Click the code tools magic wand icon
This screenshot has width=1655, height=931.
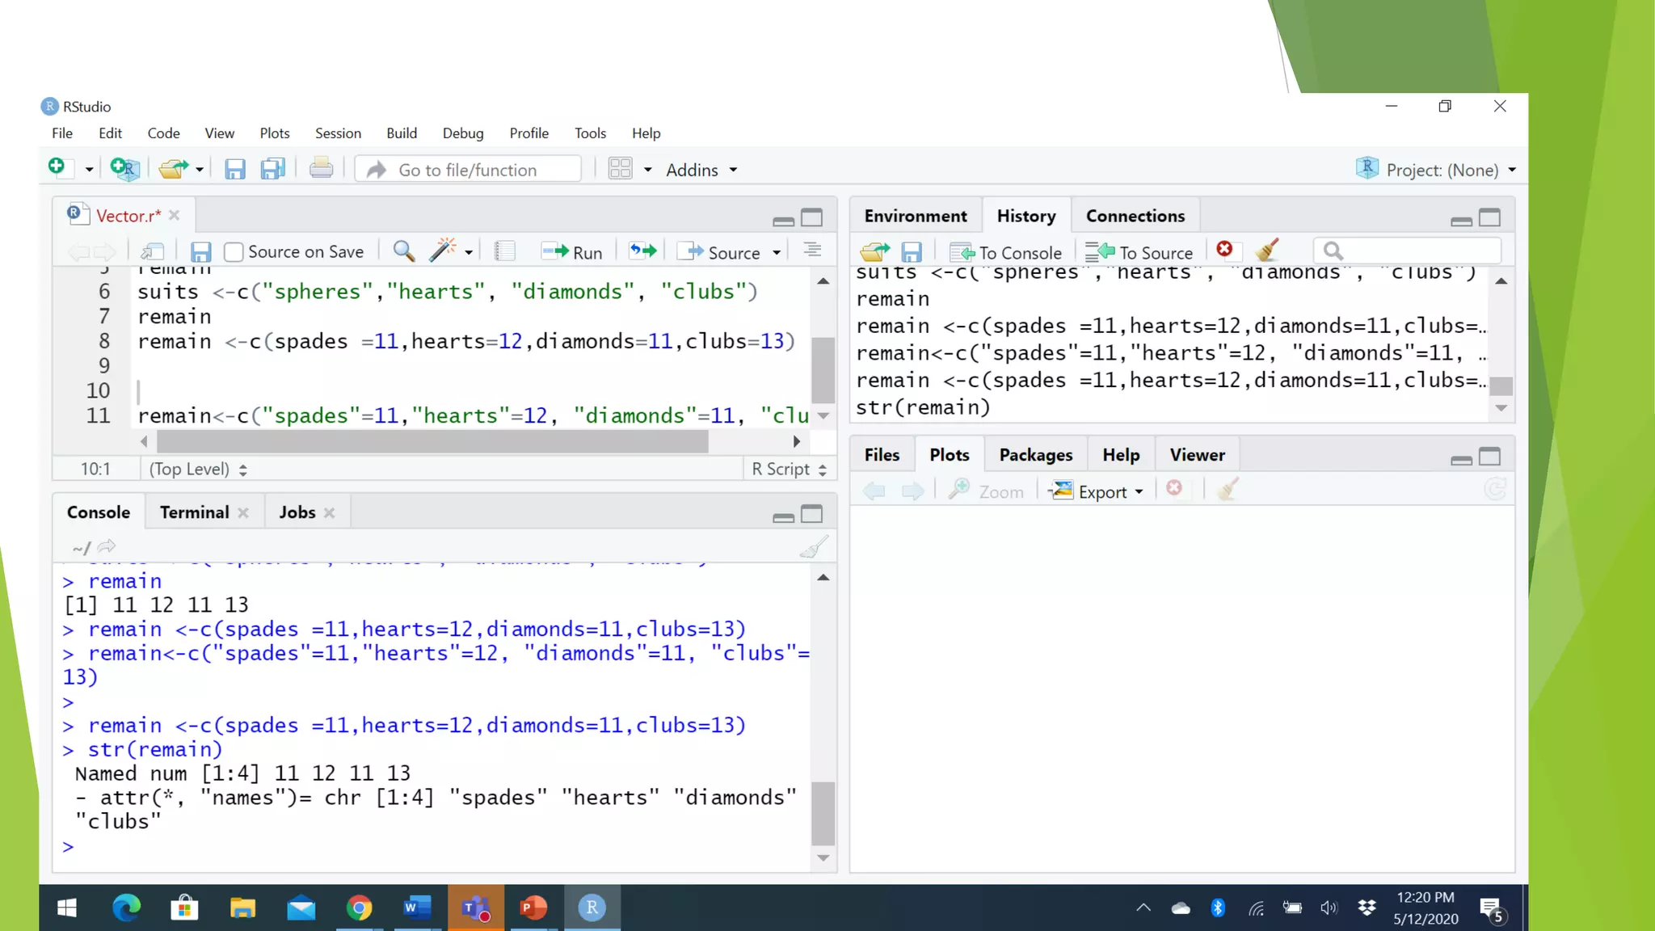click(442, 251)
